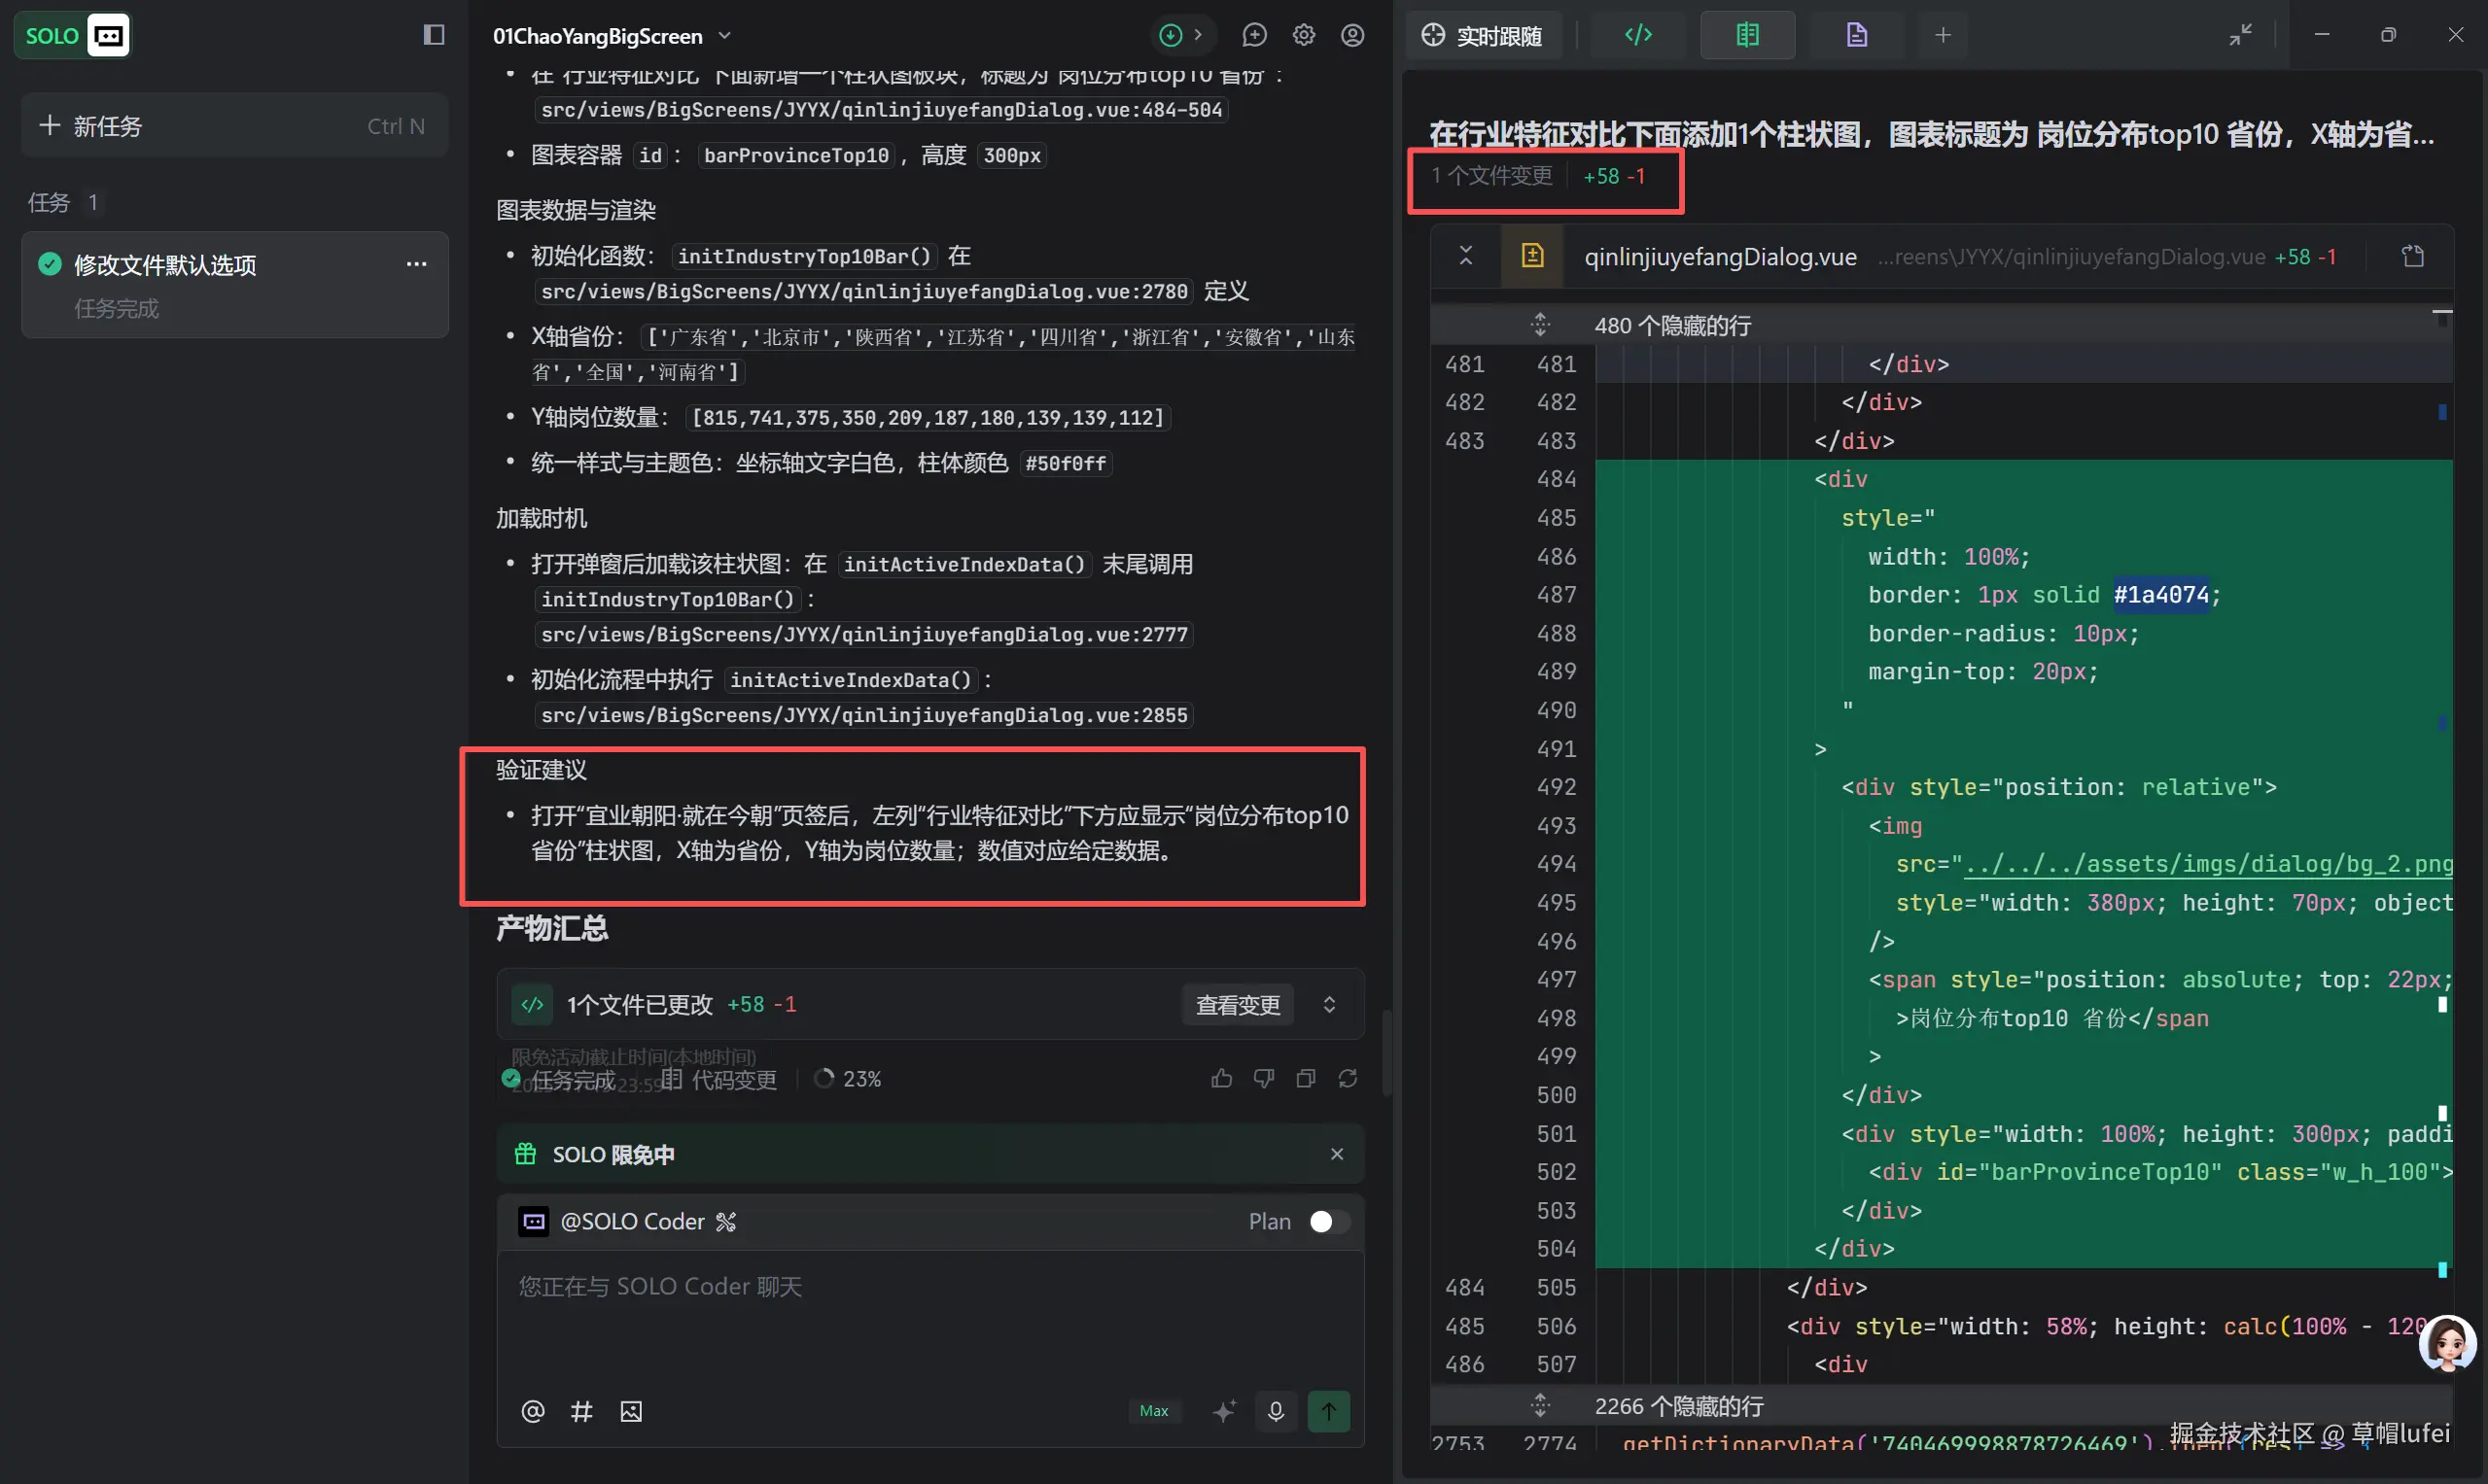Viewport: 2488px width, 1484px height.
Task: Expand the 480 hidden lines
Action: 1540,325
